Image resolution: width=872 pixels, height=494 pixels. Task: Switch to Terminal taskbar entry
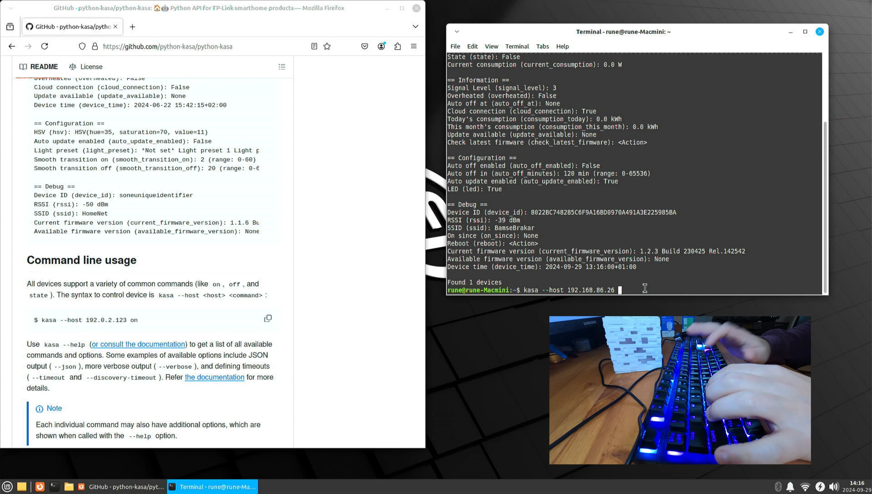(x=212, y=486)
